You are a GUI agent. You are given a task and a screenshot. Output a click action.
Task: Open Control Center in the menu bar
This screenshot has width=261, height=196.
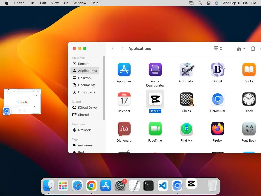click(208, 3)
